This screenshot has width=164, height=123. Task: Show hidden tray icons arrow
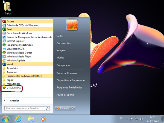pos(127,119)
